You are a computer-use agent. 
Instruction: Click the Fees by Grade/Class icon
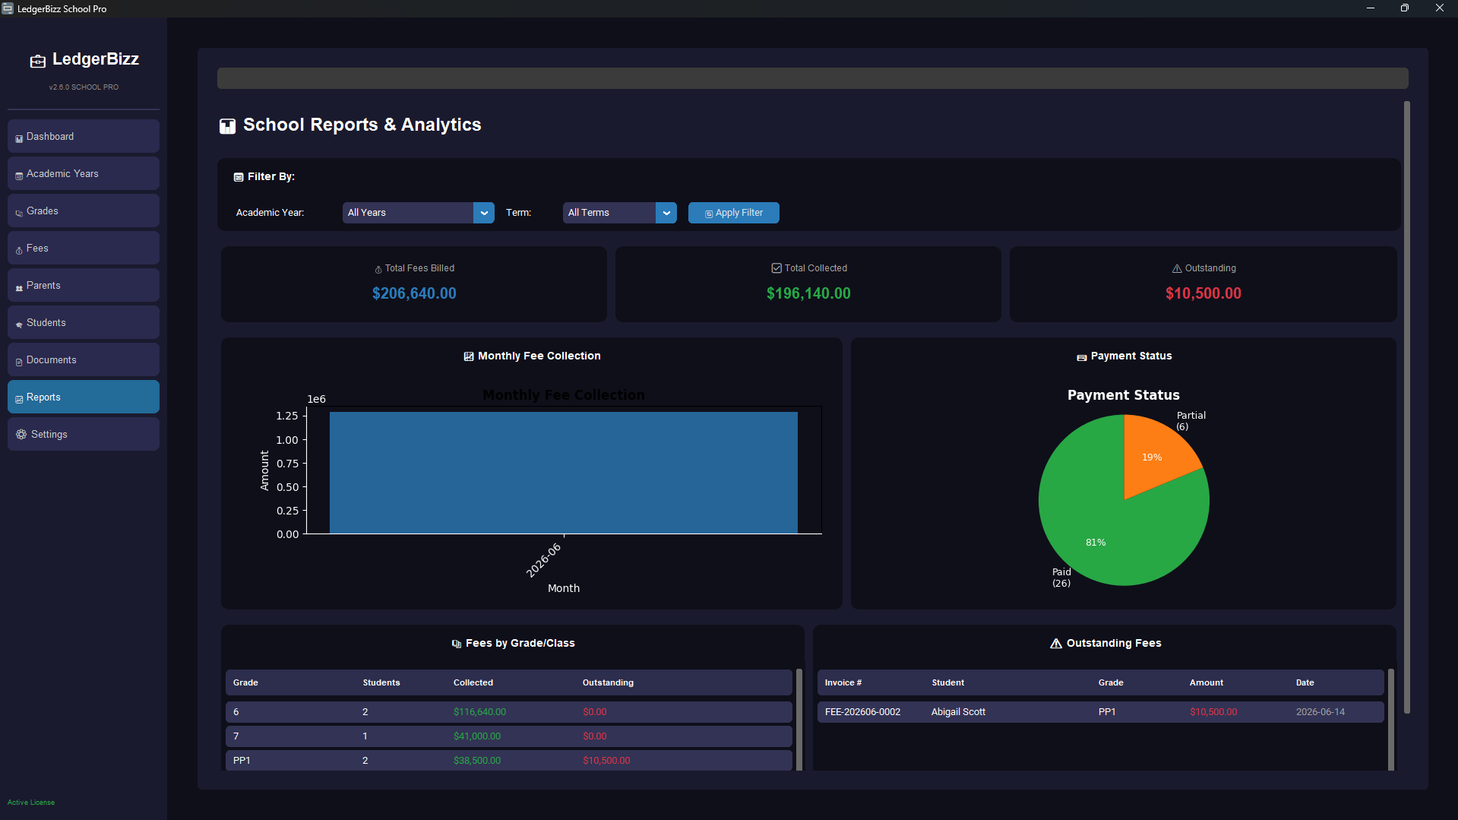click(x=457, y=644)
